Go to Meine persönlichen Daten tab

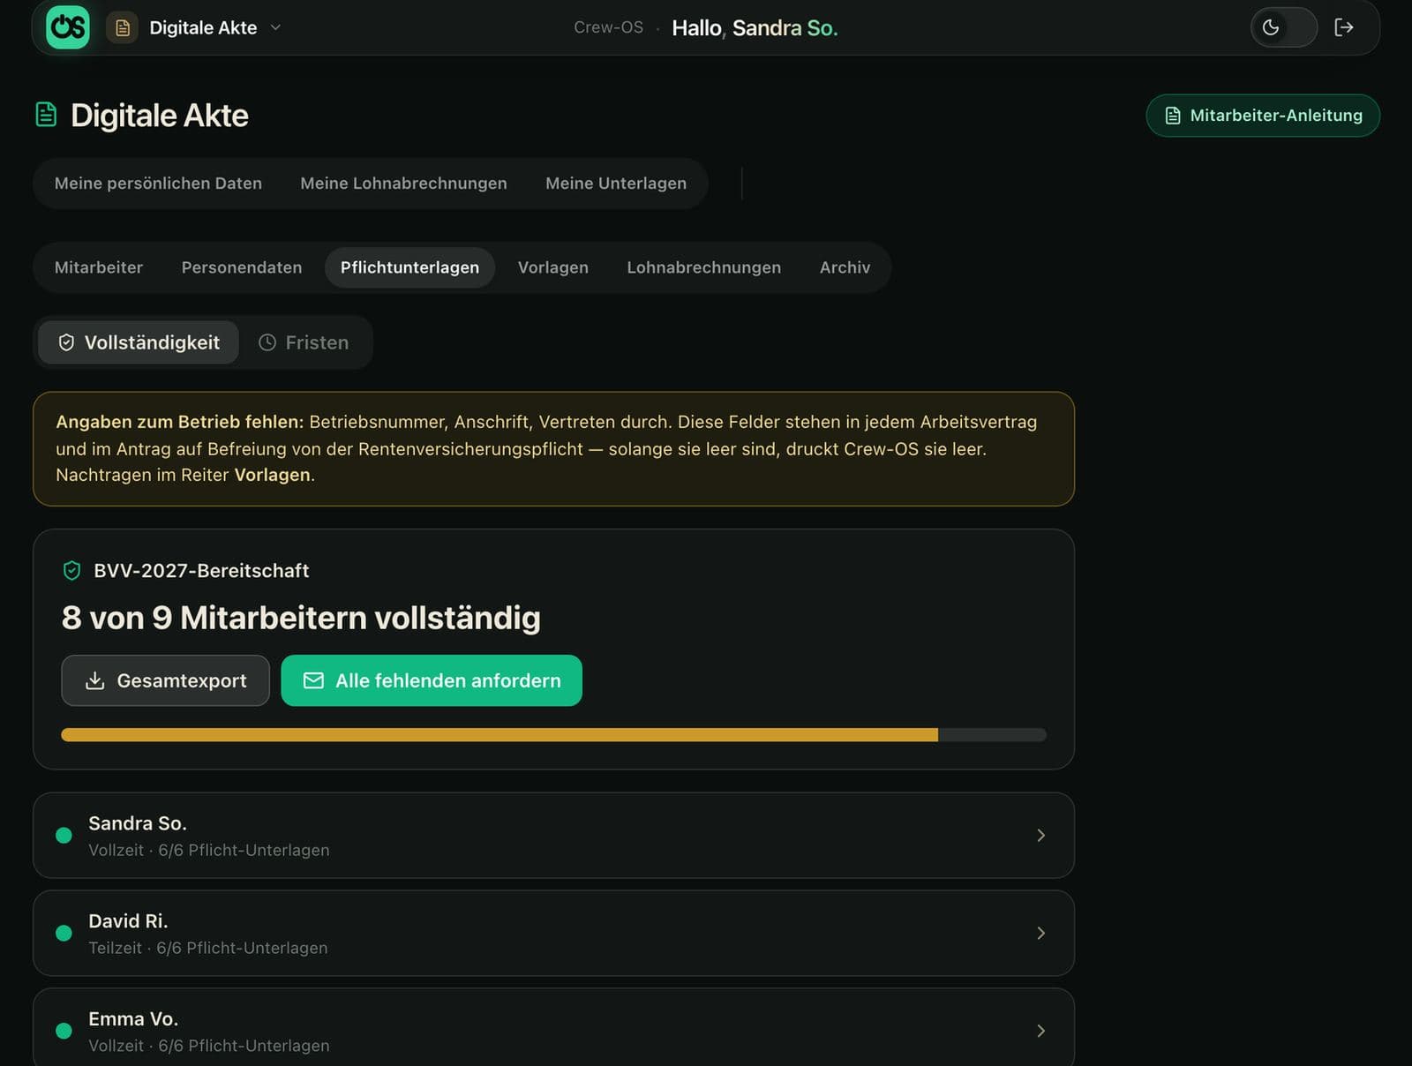tap(158, 184)
